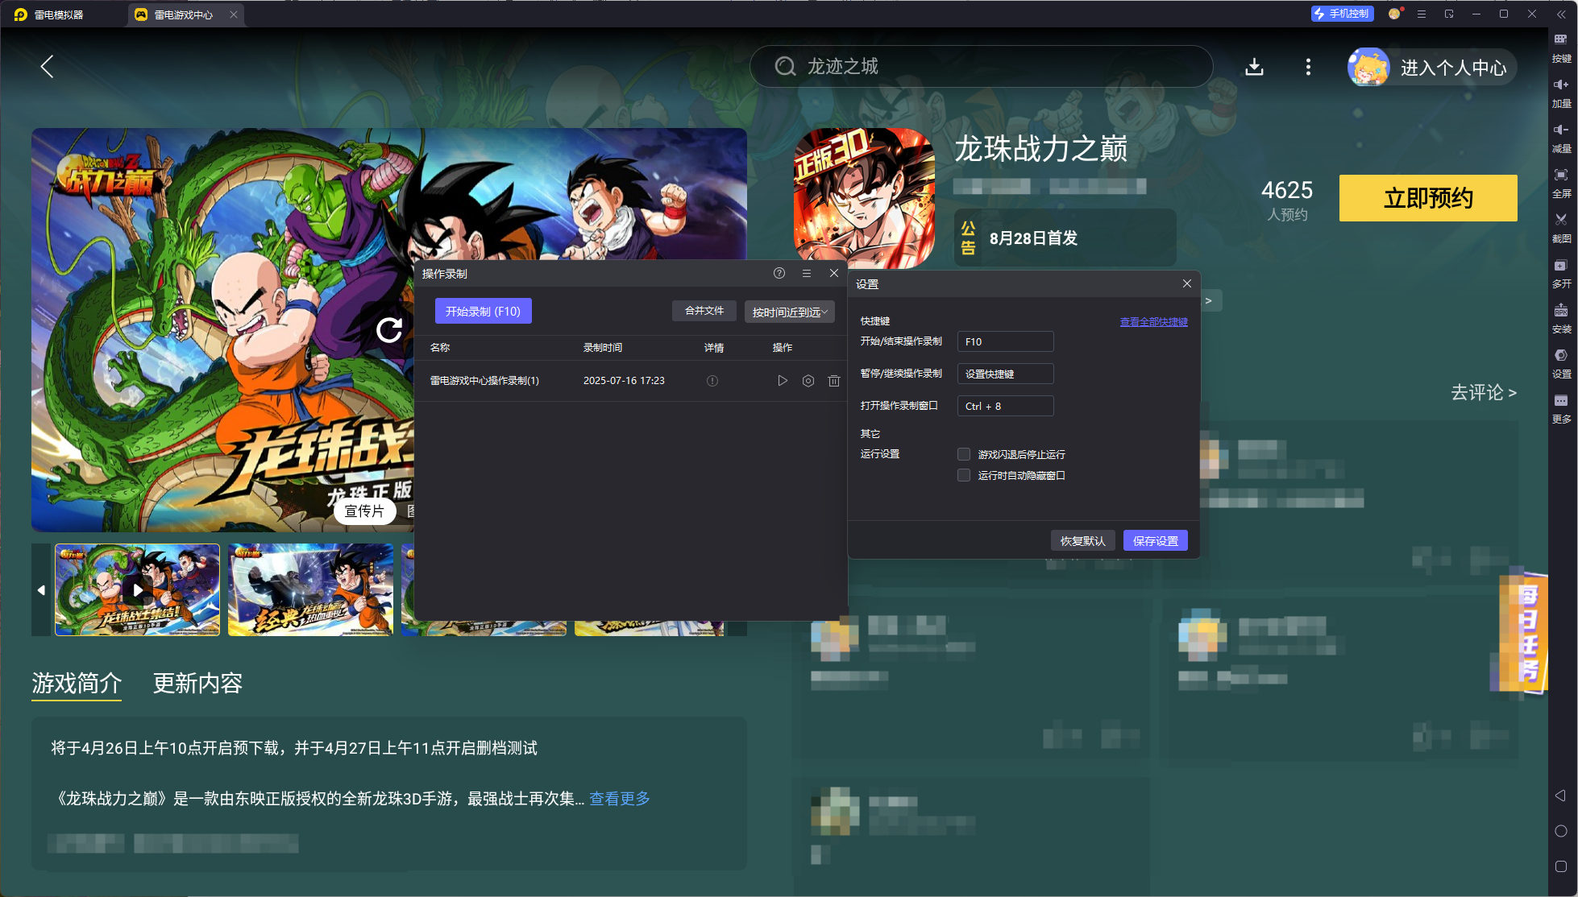Screen dimensions: 1578x897
Task: Click the 手机控制 button in the title bar
Action: click(1342, 14)
